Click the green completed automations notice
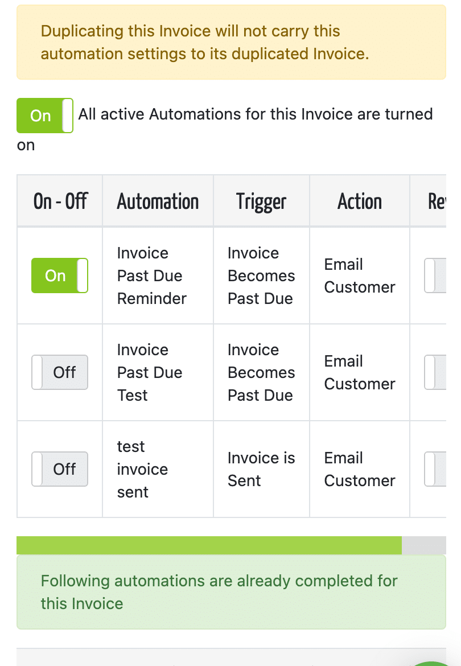The image size is (461, 666). pos(231,592)
